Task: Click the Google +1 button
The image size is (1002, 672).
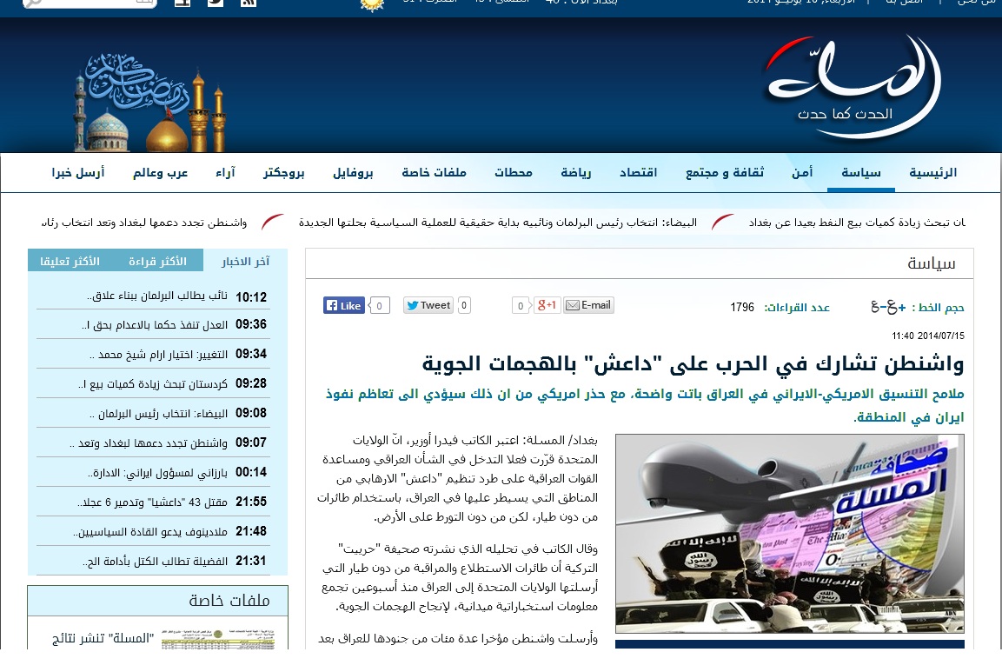Action: pos(547,305)
